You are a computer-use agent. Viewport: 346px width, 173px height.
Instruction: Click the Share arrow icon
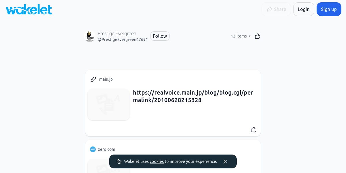(x=270, y=9)
